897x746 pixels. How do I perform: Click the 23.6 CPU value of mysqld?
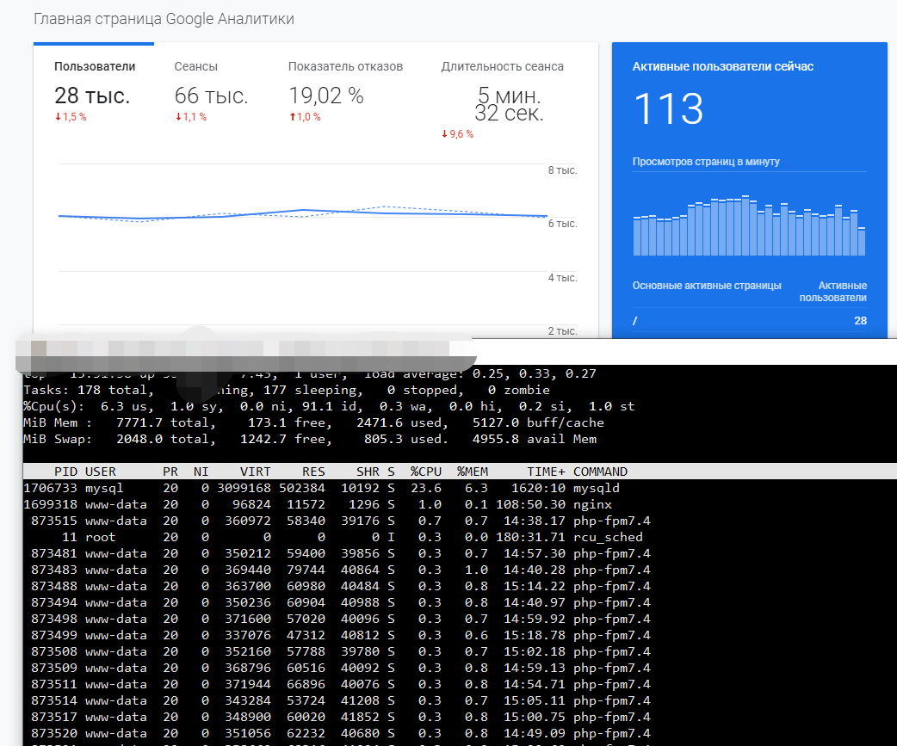426,488
